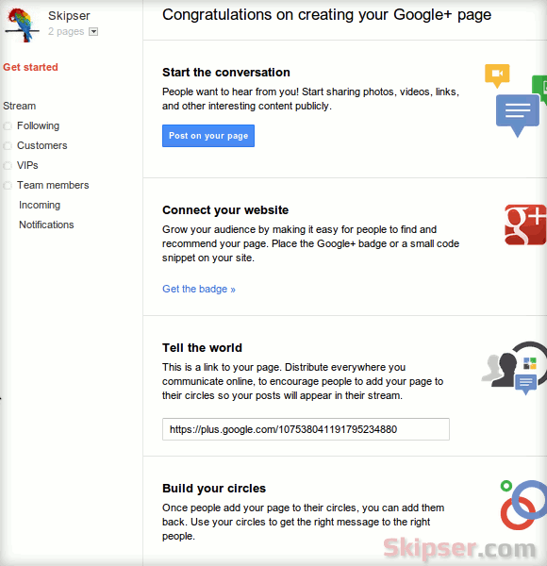This screenshot has height=566, width=547.
Task: Select the Customers circle radio
Action: click(8, 146)
